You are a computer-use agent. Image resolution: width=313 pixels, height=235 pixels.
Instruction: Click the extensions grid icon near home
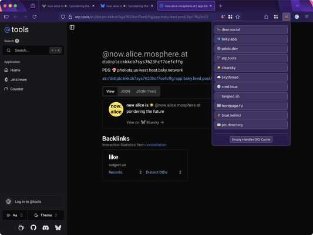coord(276,17)
